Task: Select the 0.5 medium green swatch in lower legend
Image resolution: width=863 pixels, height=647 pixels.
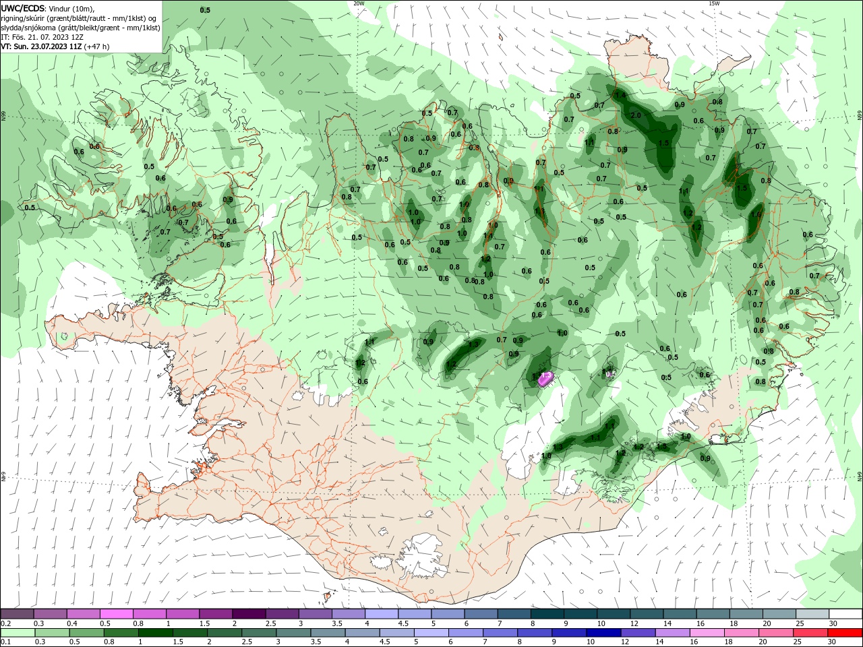Action: [87, 633]
